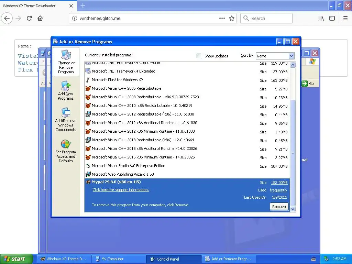Select Visual C++ 2015 x86 Additional Runtime
This screenshot has width=352, height=264.
coord(187,149)
